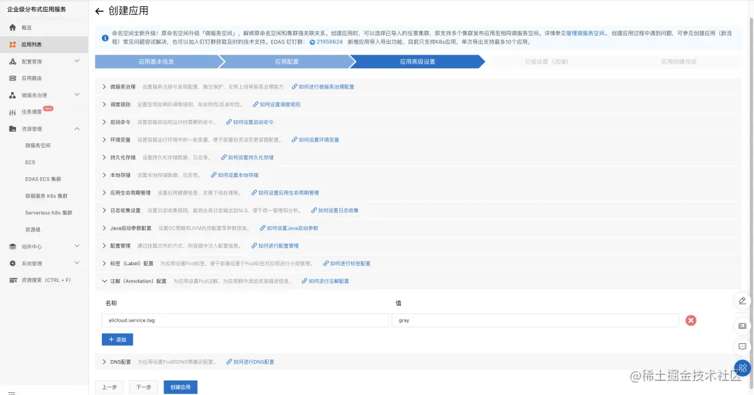Open 概览 home icon in sidebar

(x=13, y=27)
